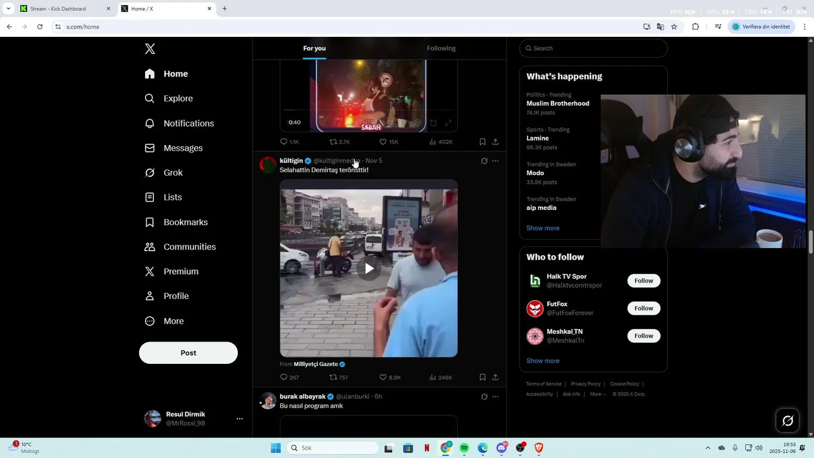The height and width of the screenshot is (458, 814).
Task: Bookmark the kültigin post
Action: pos(483,377)
